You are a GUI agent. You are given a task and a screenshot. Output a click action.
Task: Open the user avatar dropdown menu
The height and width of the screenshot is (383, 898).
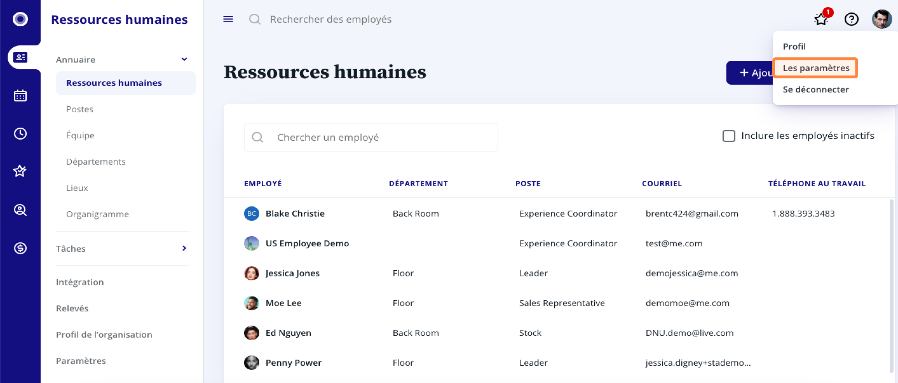(881, 19)
